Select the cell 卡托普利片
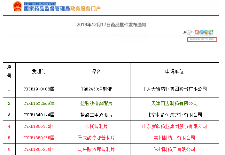 coord(96,126)
